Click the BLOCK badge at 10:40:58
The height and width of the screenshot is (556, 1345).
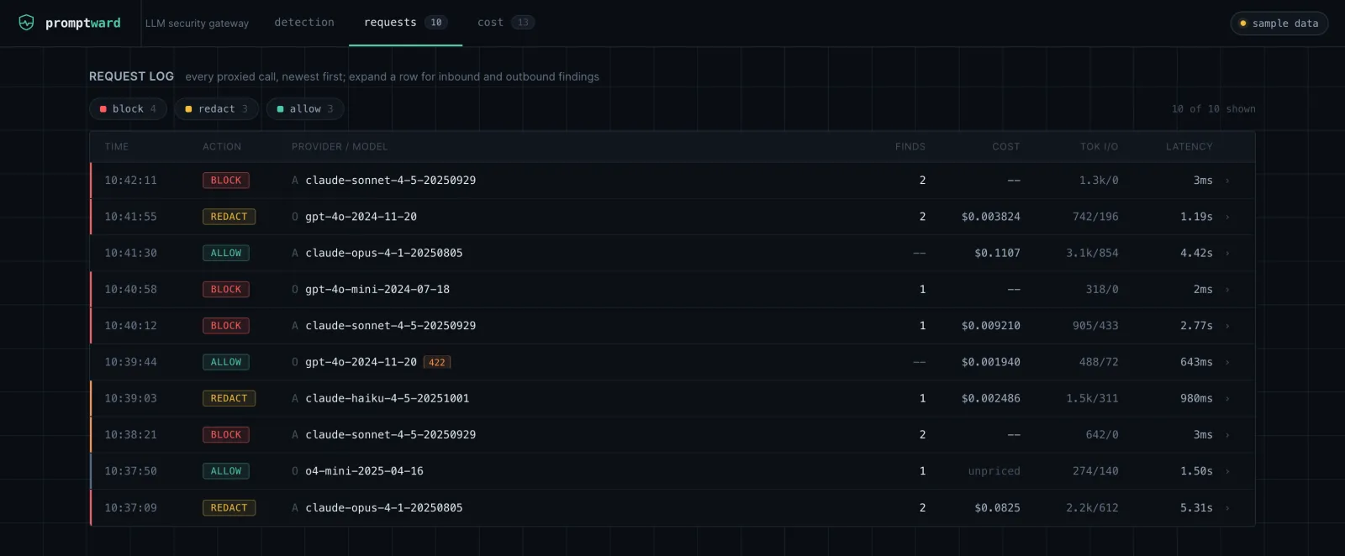tap(225, 290)
